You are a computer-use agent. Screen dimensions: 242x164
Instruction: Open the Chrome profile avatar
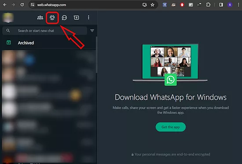[230, 5]
